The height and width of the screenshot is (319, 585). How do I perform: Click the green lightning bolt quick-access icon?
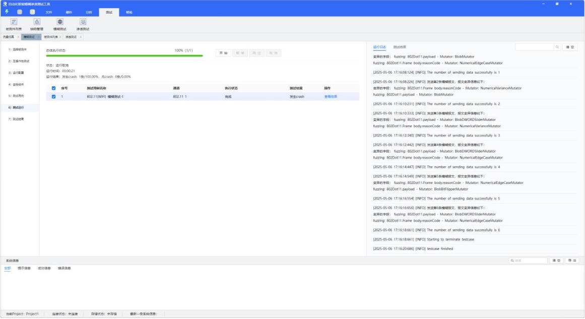pos(7,12)
